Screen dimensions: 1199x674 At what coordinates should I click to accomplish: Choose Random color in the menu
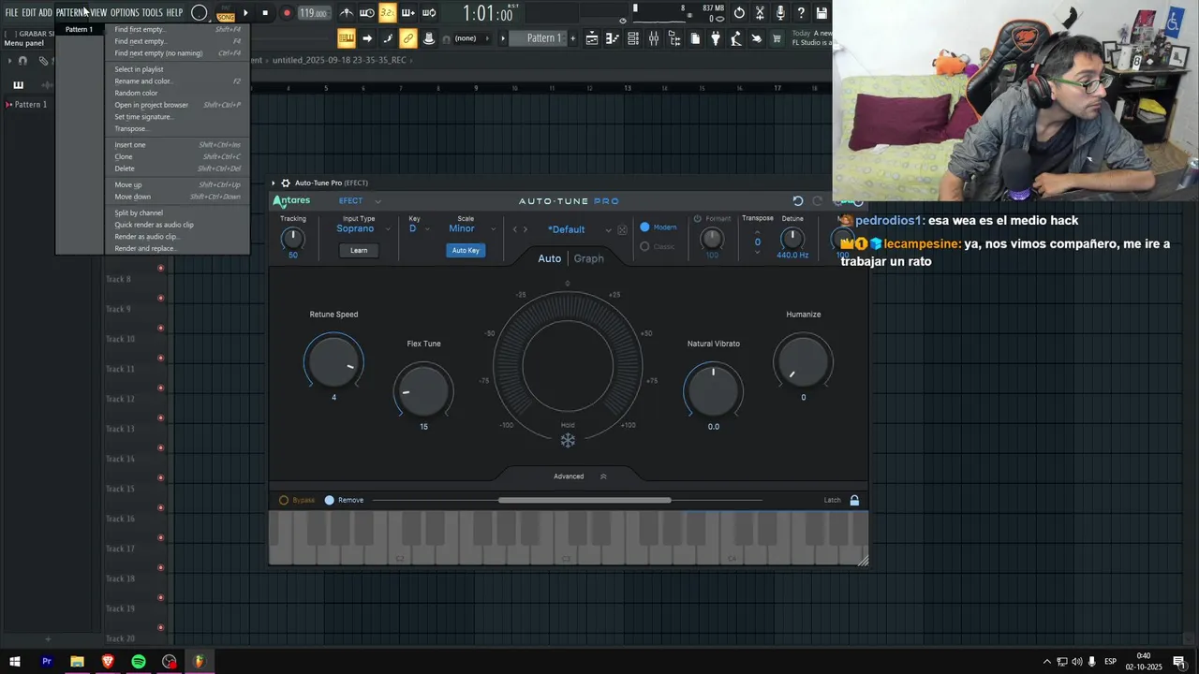click(x=177, y=93)
